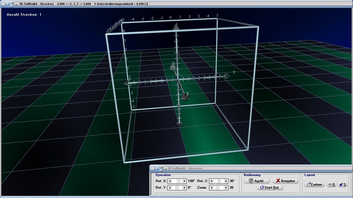This screenshot has height=198, width=353.
Task: Decrease Rot. Z with its left arrow
Action: pos(212,181)
